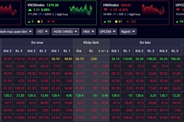Open the HOSE (VN30) dropdown
Viewport: 184px width, 122px height.
pos(65,32)
